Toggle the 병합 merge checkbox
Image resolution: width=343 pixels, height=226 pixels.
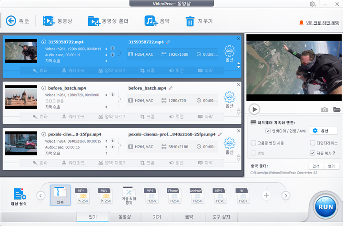pyautogui.click(x=253, y=153)
